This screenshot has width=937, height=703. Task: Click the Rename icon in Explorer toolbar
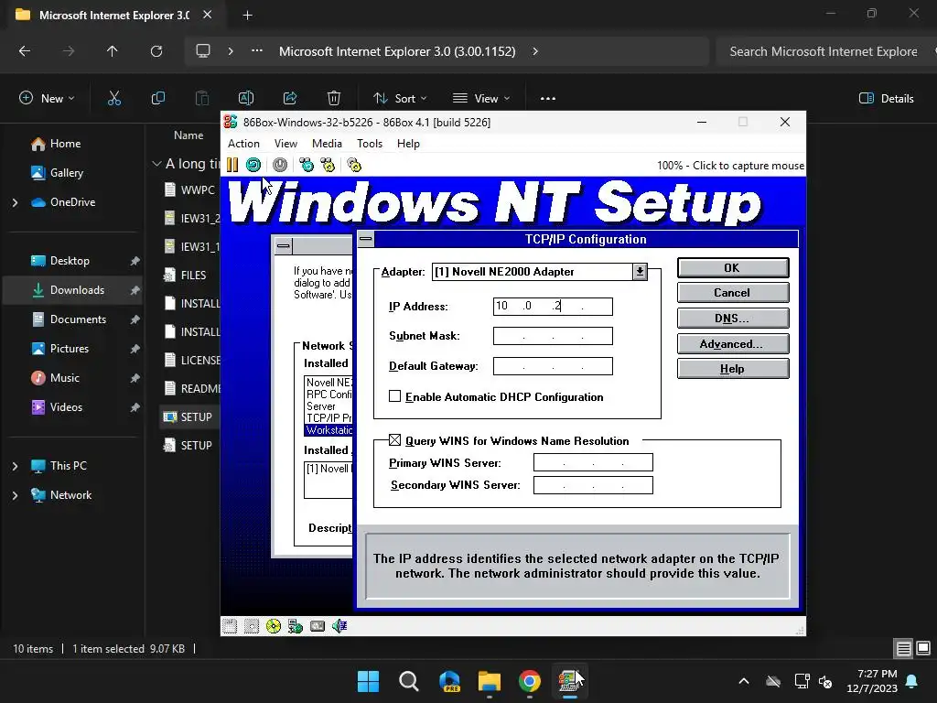246,99
